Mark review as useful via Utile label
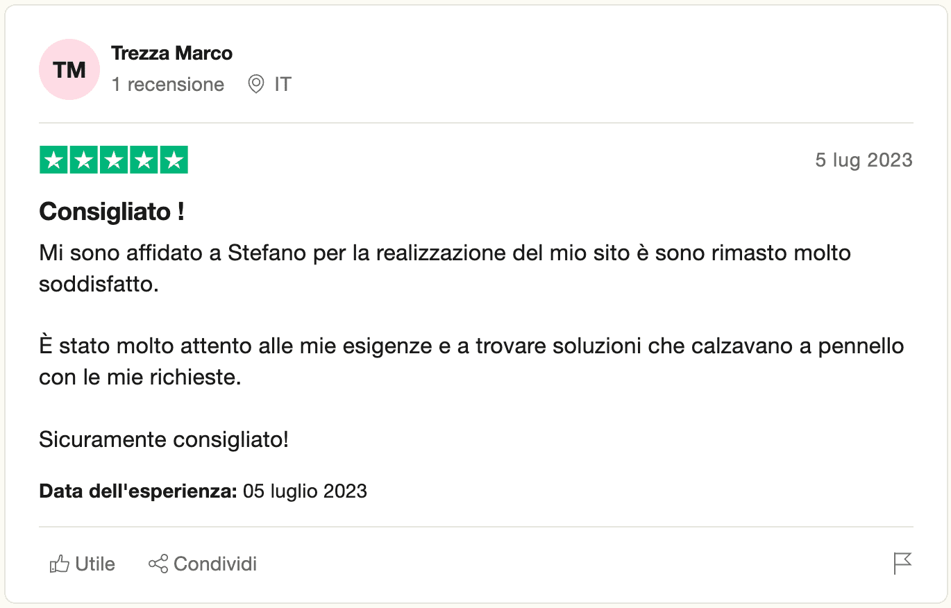Image resolution: width=951 pixels, height=608 pixels. (95, 564)
